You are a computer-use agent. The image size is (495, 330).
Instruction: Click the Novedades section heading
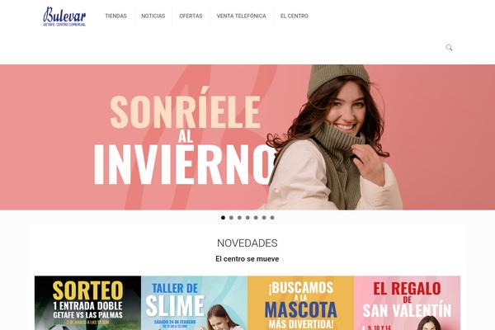[247, 243]
